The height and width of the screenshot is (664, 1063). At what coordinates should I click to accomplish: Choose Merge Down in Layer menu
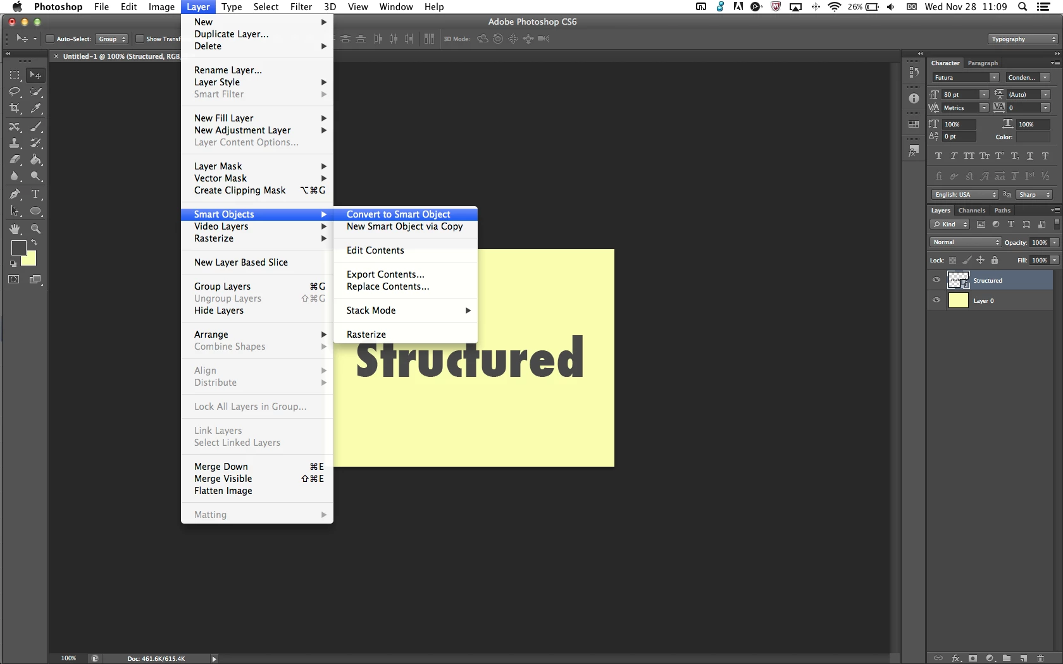(257, 467)
